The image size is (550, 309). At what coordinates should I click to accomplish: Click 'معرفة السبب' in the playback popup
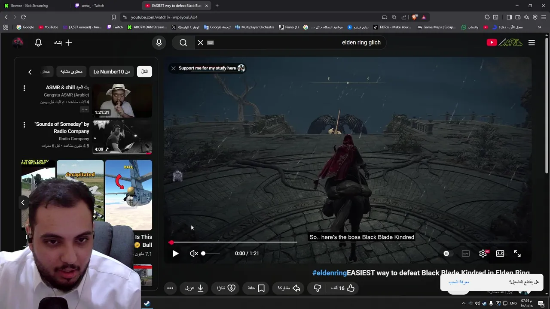click(x=459, y=282)
